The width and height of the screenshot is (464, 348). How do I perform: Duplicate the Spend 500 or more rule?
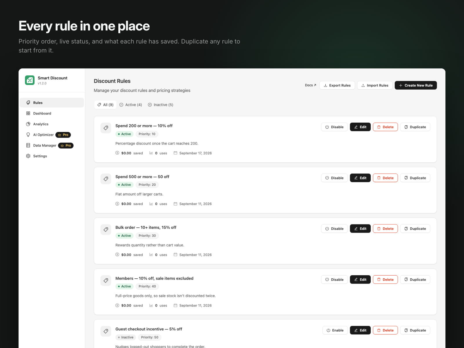pyautogui.click(x=415, y=178)
